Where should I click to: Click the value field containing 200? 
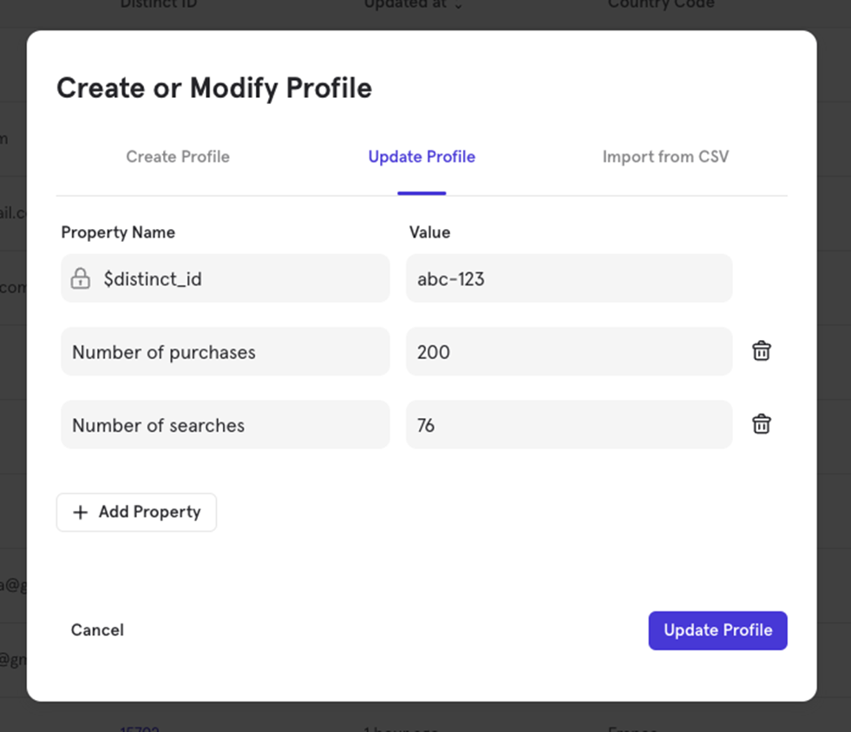click(x=568, y=351)
